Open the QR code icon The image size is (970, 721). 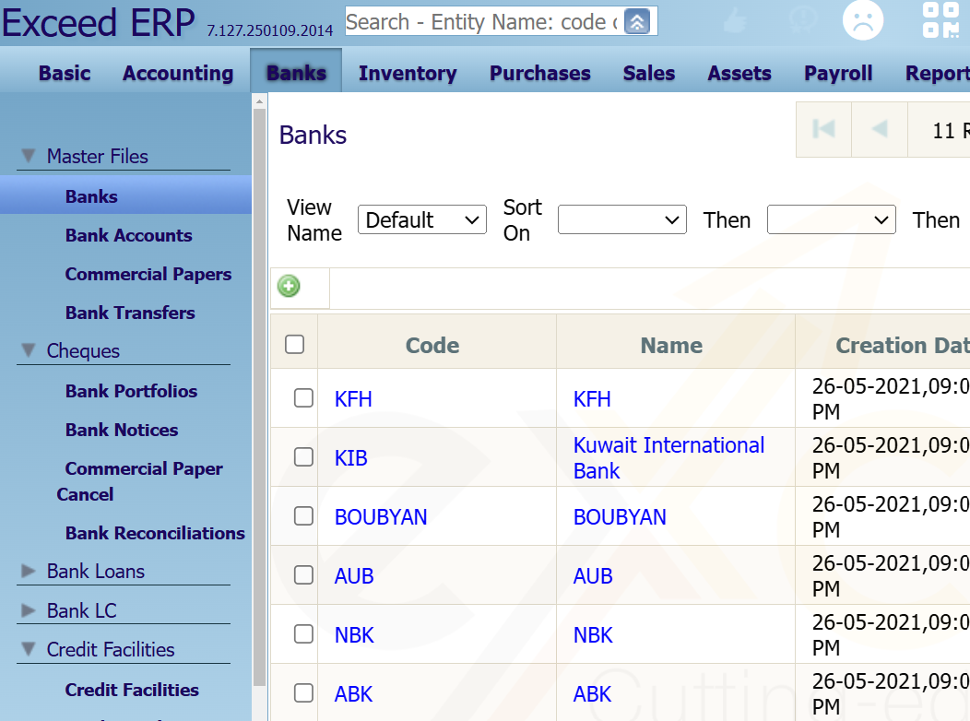[940, 19]
